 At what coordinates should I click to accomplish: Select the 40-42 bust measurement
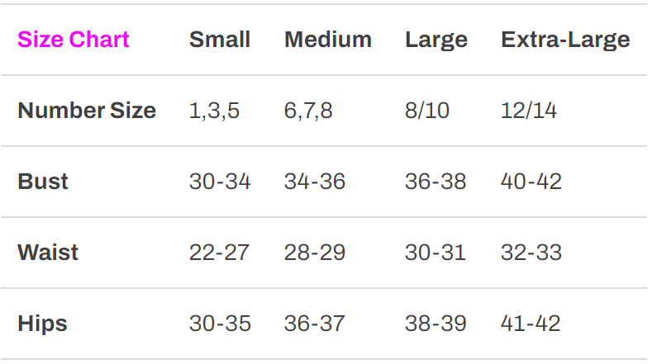click(x=531, y=182)
